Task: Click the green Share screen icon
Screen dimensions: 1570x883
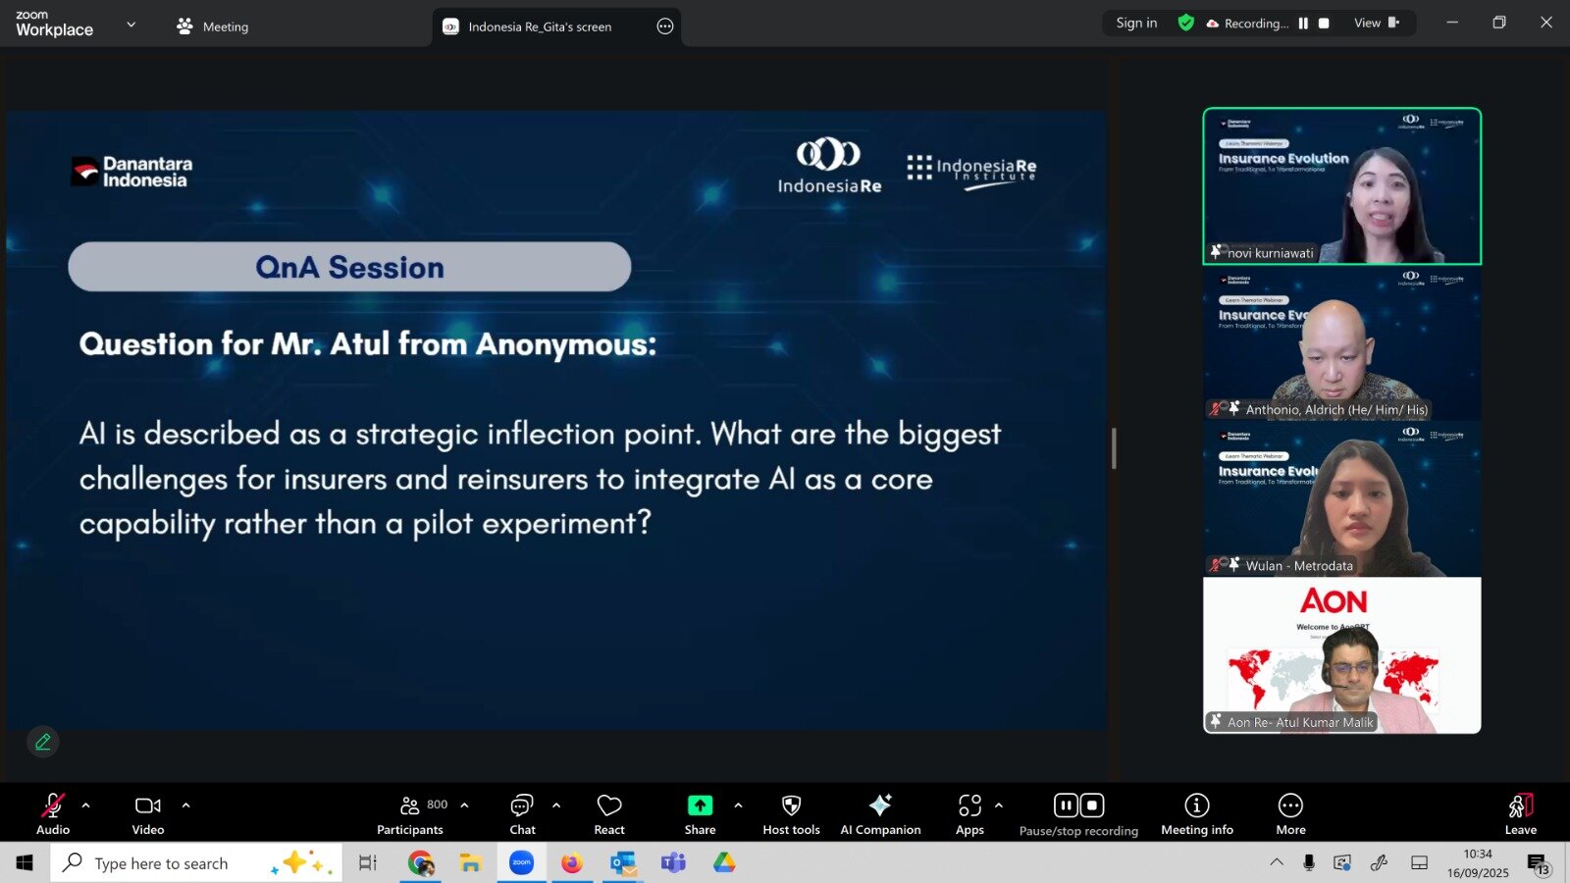Action: tap(700, 806)
